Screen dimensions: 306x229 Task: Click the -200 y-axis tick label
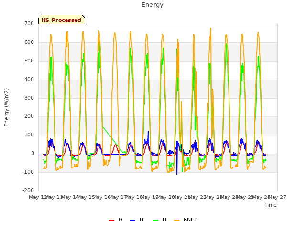tap(28, 190)
